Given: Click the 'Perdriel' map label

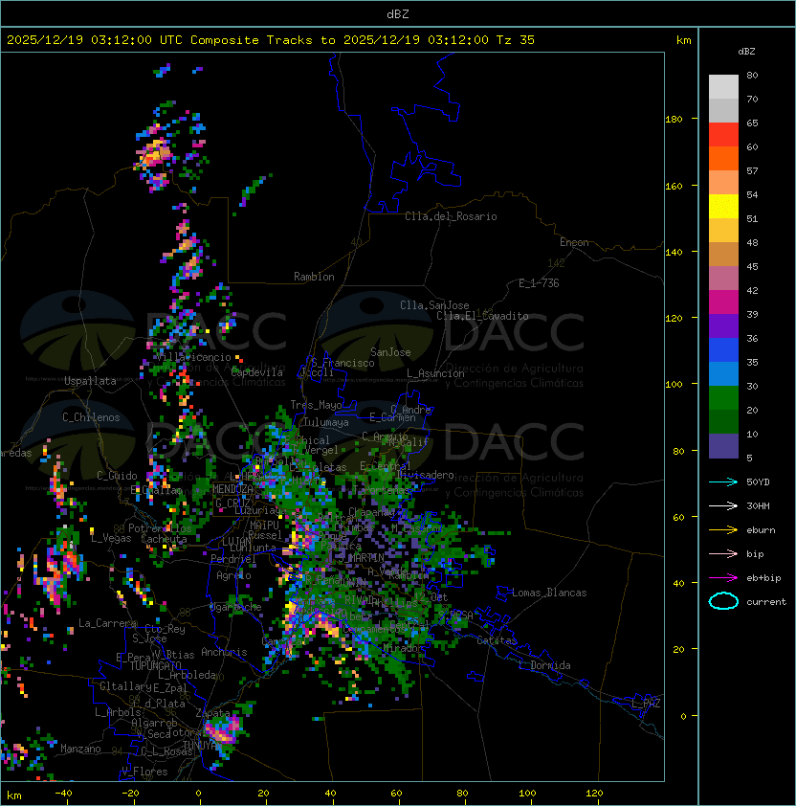Looking at the screenshot, I should pos(232,559).
